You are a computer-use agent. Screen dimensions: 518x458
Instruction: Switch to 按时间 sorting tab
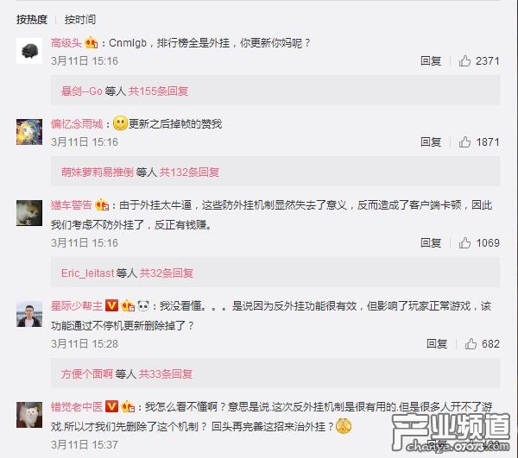tap(80, 20)
